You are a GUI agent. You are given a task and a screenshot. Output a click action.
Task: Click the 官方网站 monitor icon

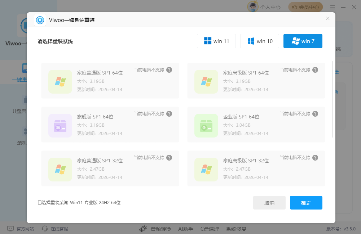10,229
